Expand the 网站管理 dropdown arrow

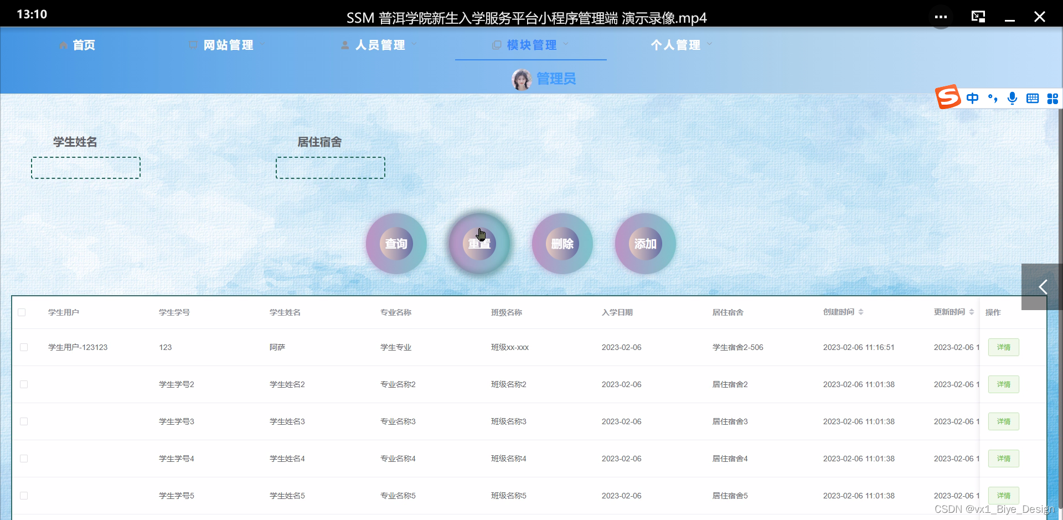point(262,44)
